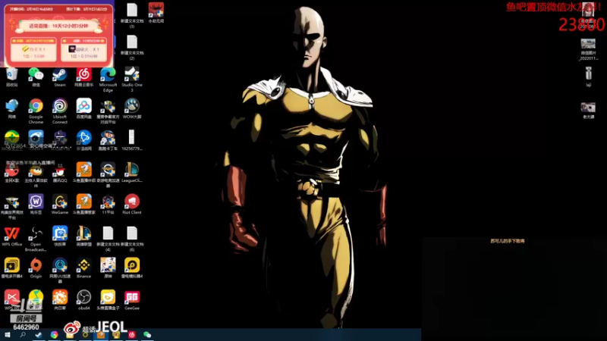Launch the Google Chrome shortcut

[x=36, y=111]
